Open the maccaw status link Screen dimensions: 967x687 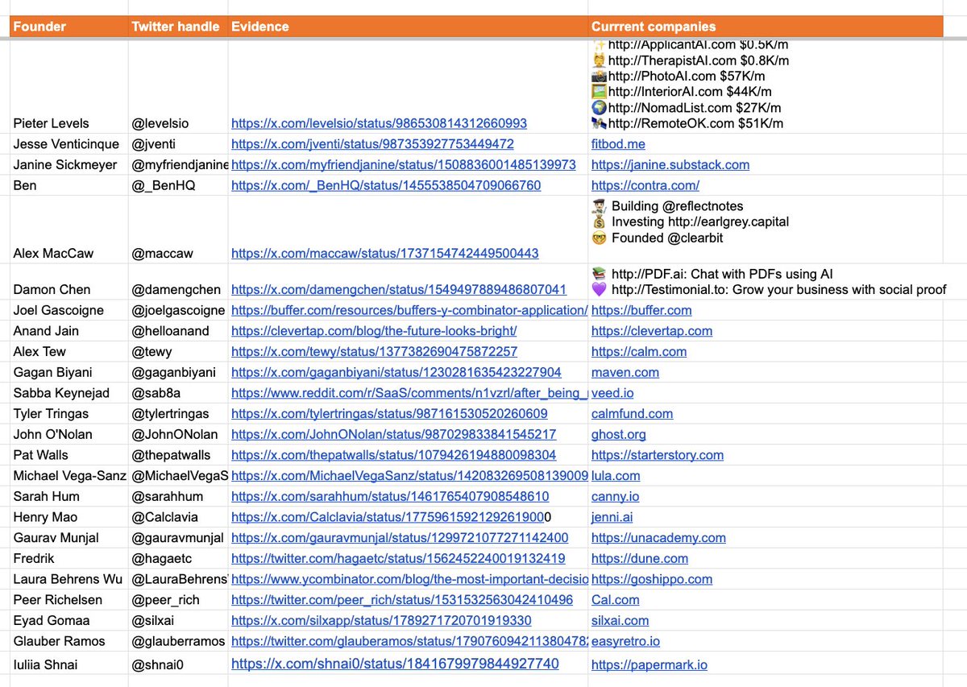pyautogui.click(x=385, y=253)
